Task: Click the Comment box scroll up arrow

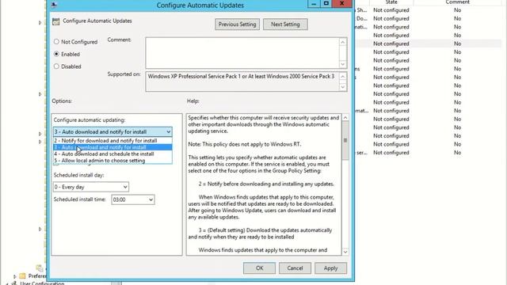Action: click(343, 42)
